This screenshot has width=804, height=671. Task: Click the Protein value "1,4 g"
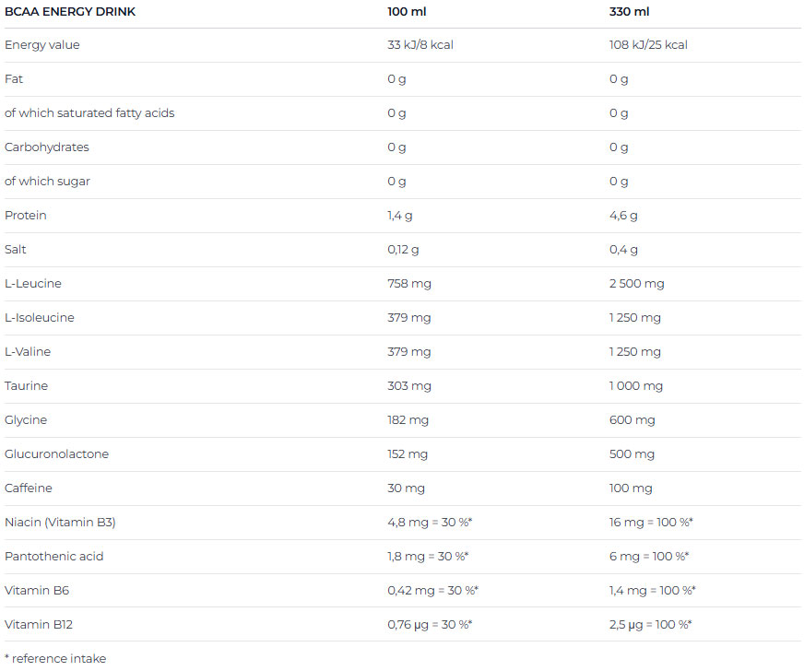point(401,216)
